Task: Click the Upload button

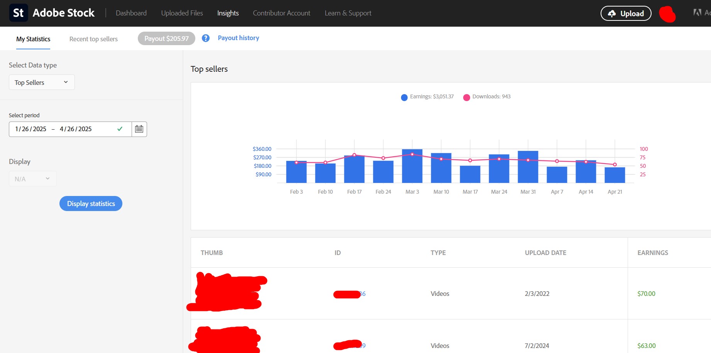Action: pos(626,14)
